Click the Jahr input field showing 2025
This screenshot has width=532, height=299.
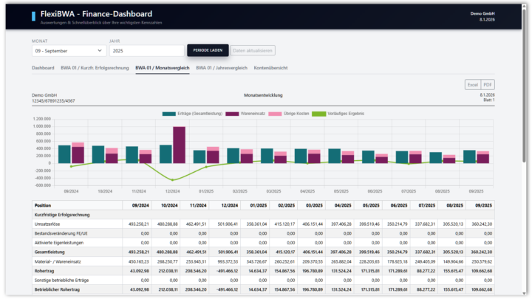(x=146, y=51)
